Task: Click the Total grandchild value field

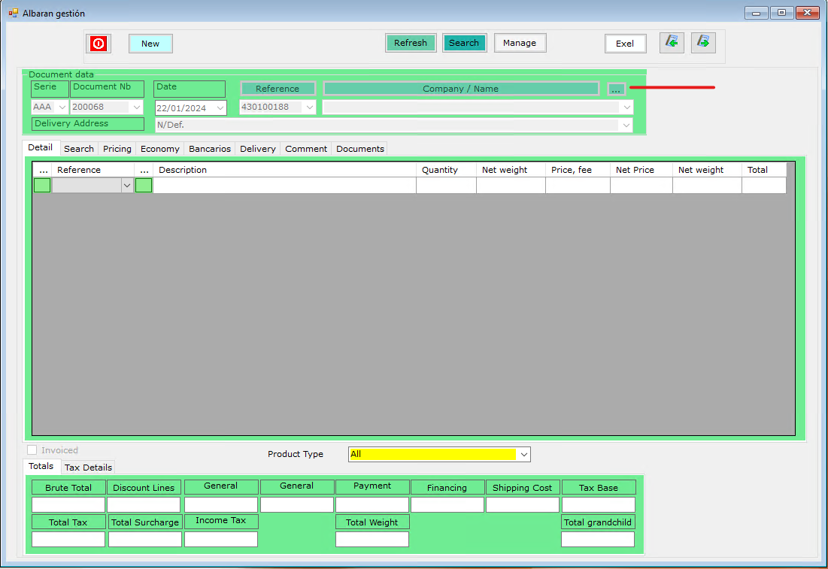Action: coord(598,539)
